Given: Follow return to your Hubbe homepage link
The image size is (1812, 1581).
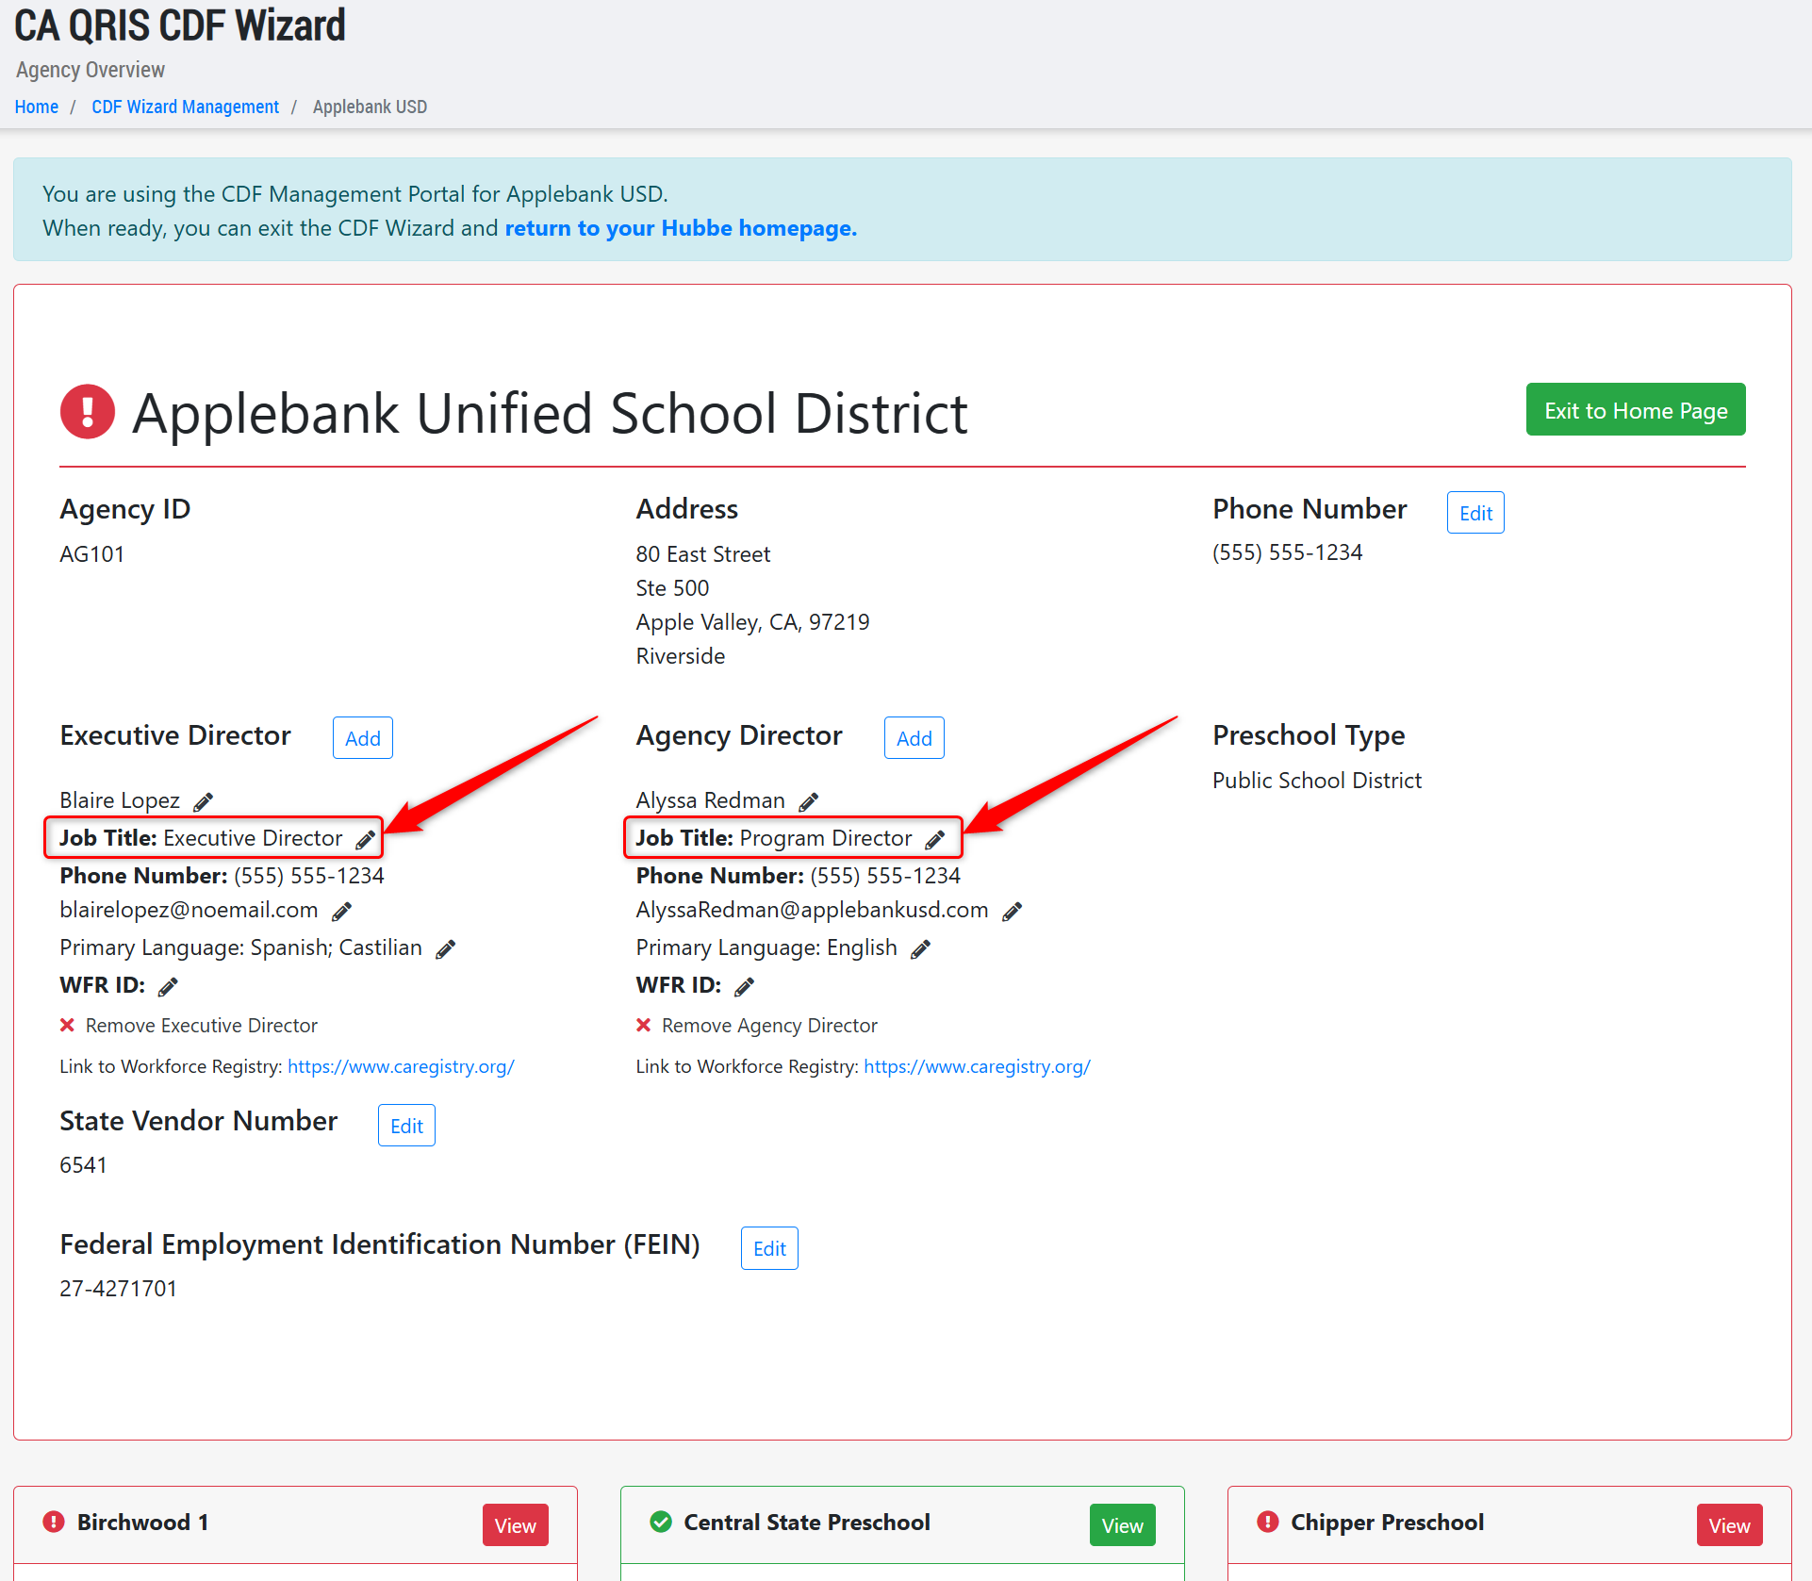Looking at the screenshot, I should tap(680, 228).
